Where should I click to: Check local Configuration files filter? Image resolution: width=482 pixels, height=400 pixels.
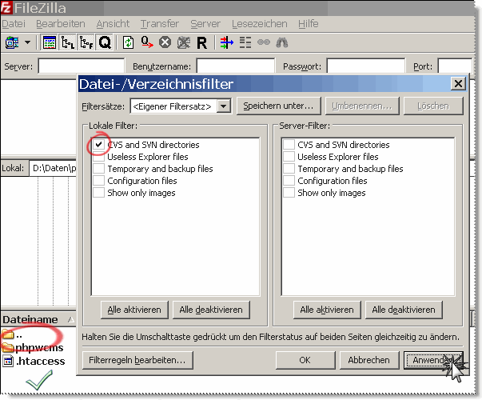[98, 181]
